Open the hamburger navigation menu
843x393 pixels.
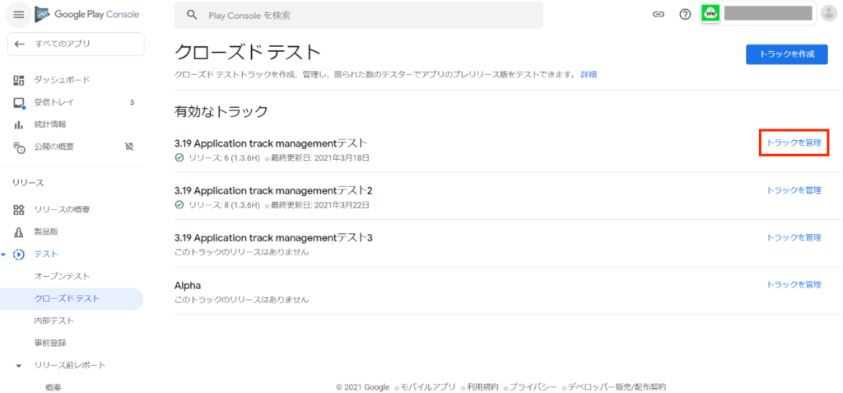pos(18,15)
